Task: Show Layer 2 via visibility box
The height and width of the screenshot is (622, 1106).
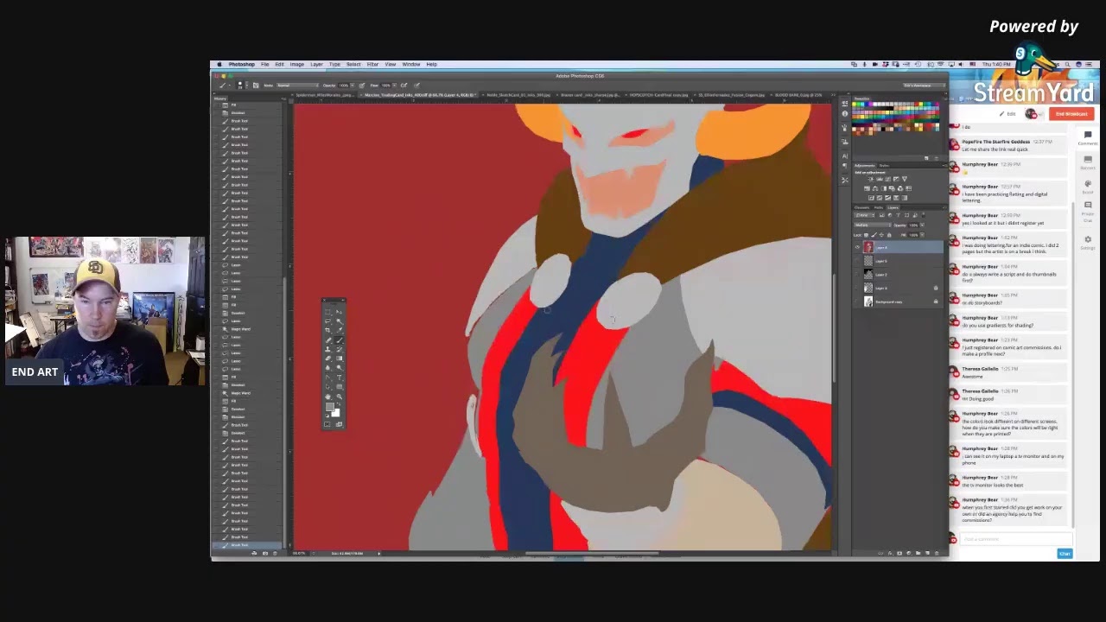Action: point(857,275)
